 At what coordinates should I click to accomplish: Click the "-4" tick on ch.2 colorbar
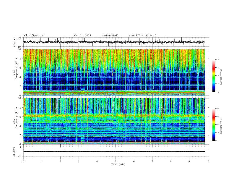pyautogui.click(x=218, y=117)
